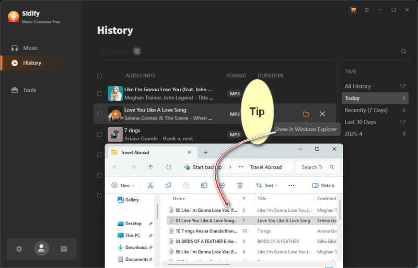418x268 pixels.
Task: Switch to grid view in History
Action: click(x=137, y=51)
